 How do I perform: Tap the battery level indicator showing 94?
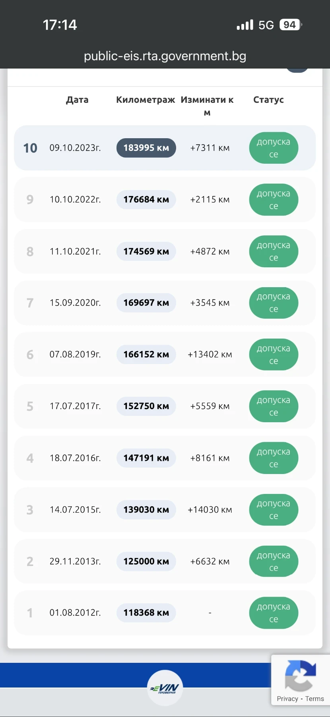[x=290, y=25]
